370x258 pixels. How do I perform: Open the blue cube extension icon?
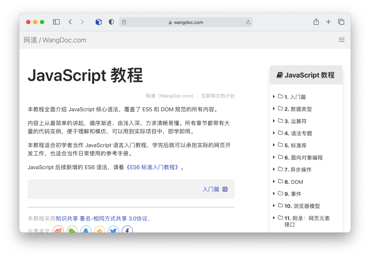[x=99, y=22]
